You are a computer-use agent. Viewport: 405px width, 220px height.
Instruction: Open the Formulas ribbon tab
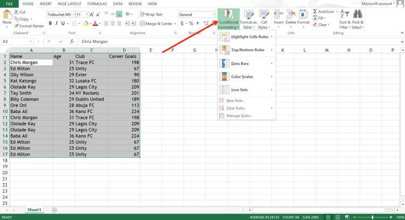[97, 4]
